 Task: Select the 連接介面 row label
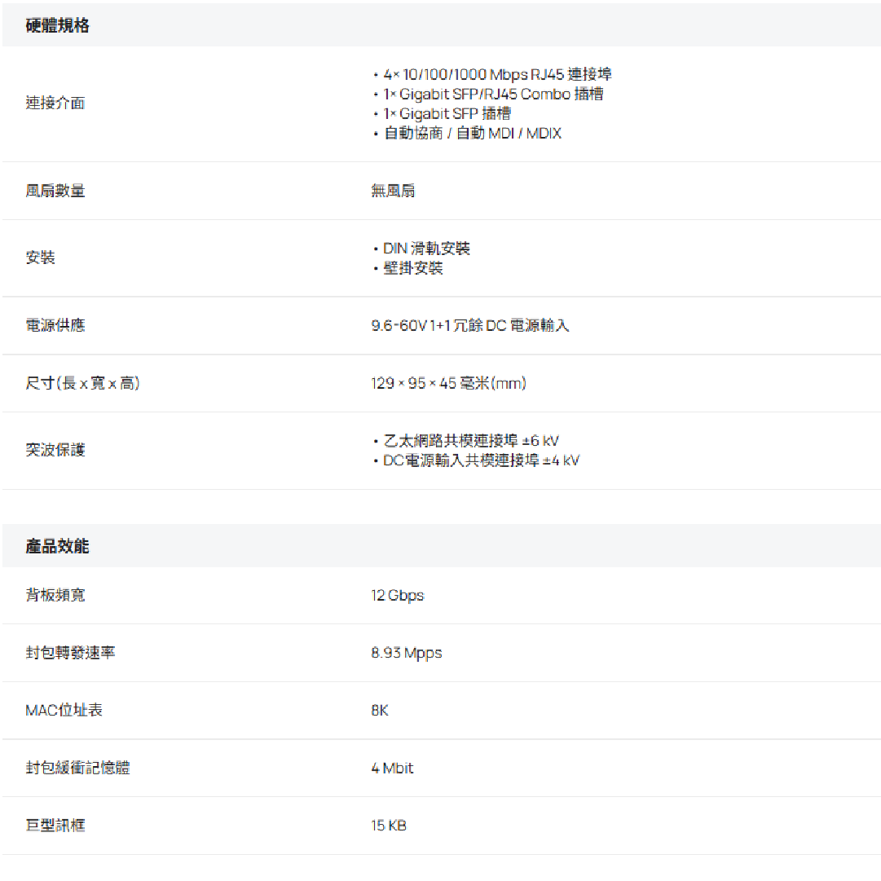pyautogui.click(x=55, y=104)
